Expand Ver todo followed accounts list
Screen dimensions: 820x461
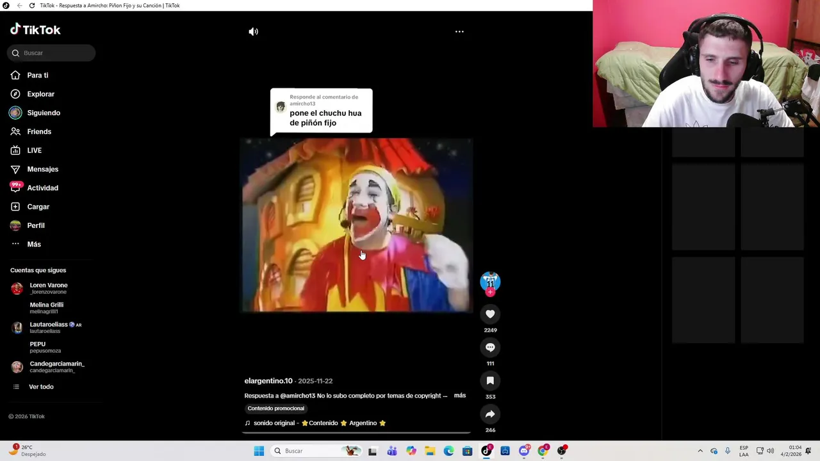point(41,387)
